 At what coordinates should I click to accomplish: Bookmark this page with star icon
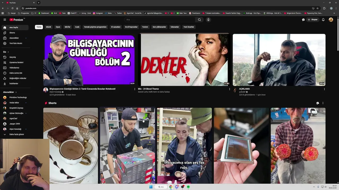point(318,8)
